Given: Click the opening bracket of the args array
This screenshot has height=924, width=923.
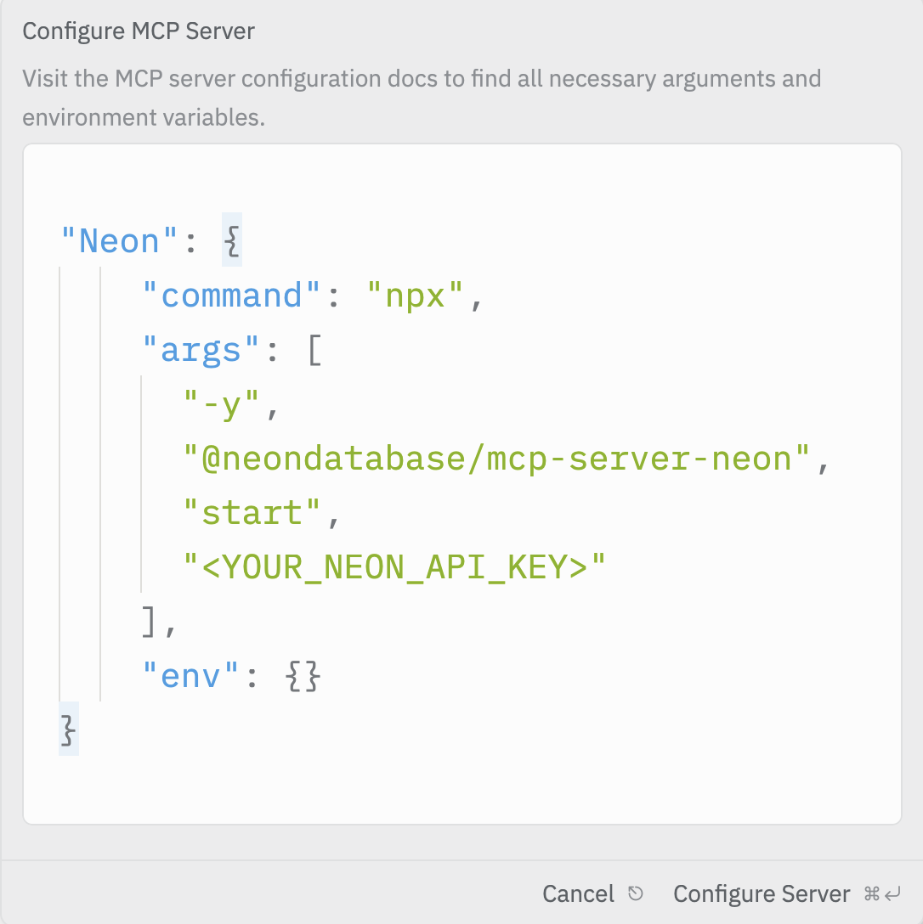Looking at the screenshot, I should (315, 349).
